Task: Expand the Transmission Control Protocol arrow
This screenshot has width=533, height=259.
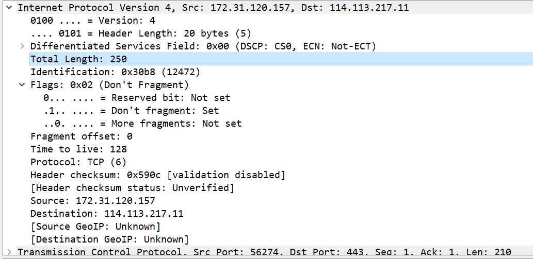Action: (9, 252)
